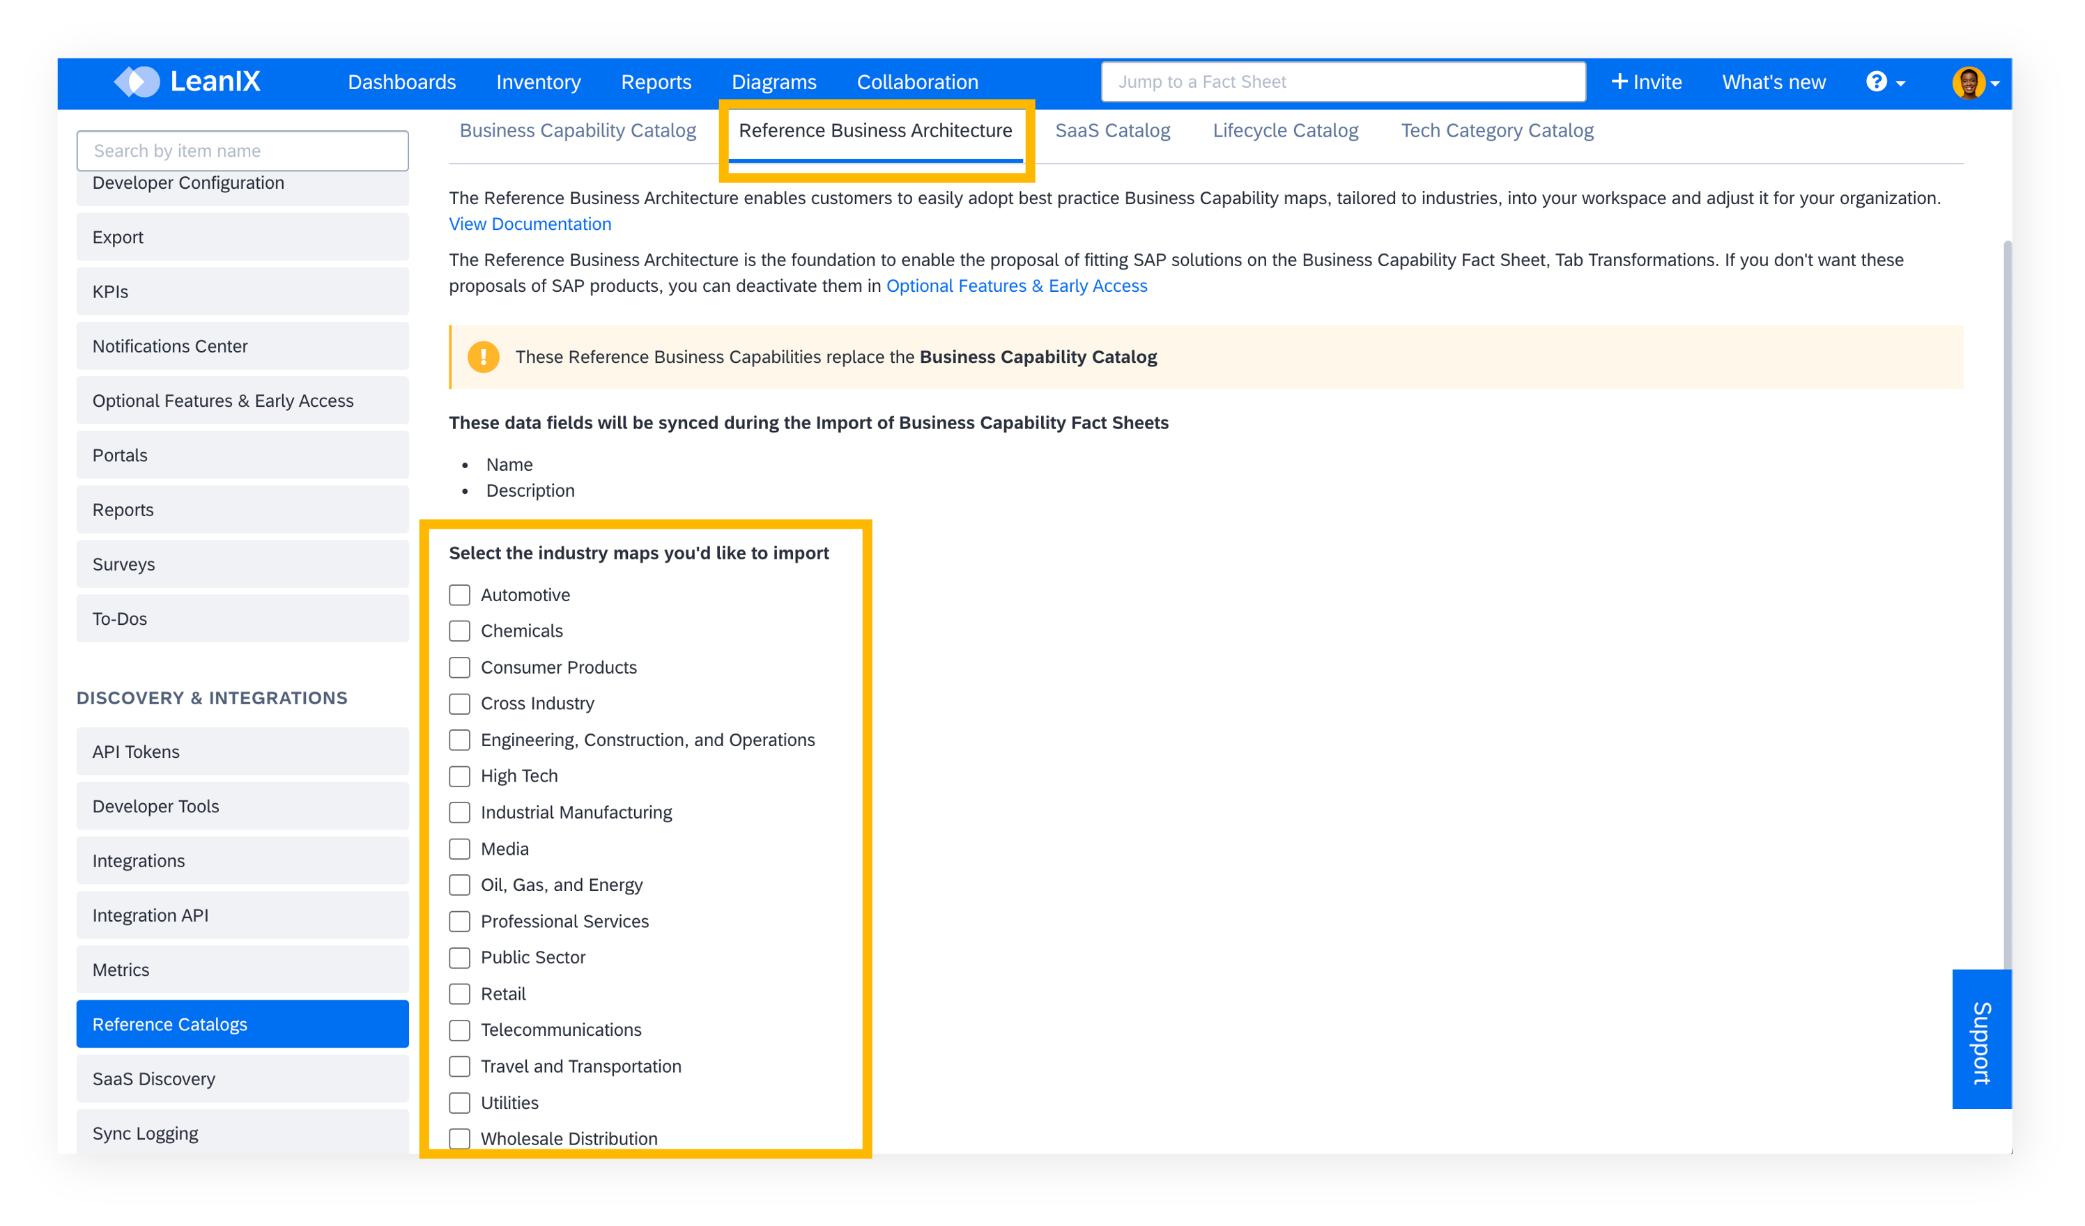Viewport: 2085px width, 1226px height.
Task: Open the sidebar Reports item
Action: 243,511
